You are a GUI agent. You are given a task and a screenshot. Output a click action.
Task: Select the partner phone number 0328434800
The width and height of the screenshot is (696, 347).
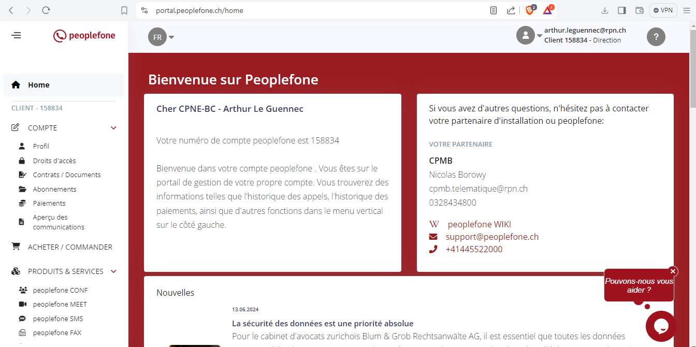(453, 203)
